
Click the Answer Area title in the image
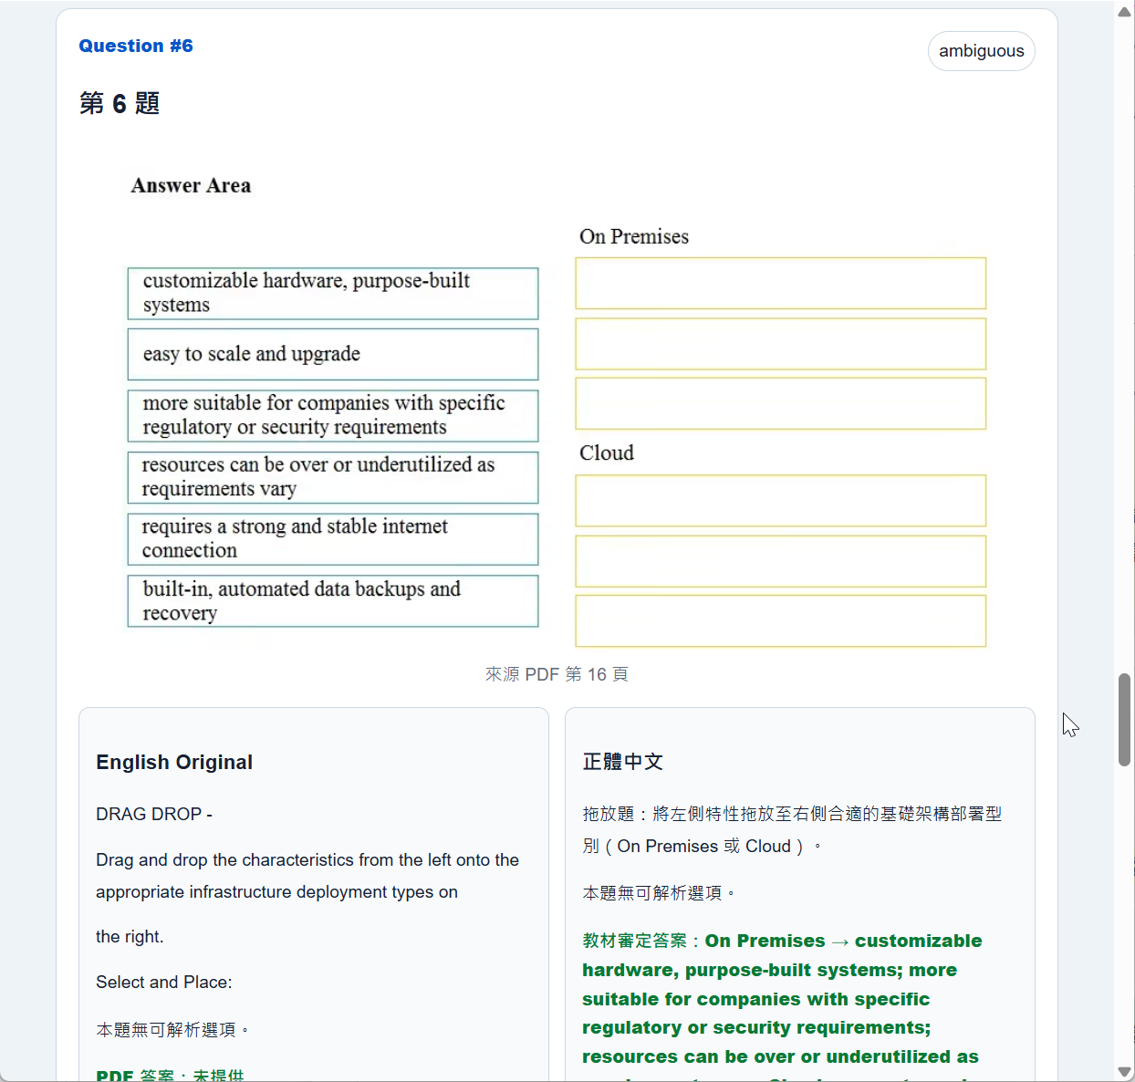[x=191, y=185]
